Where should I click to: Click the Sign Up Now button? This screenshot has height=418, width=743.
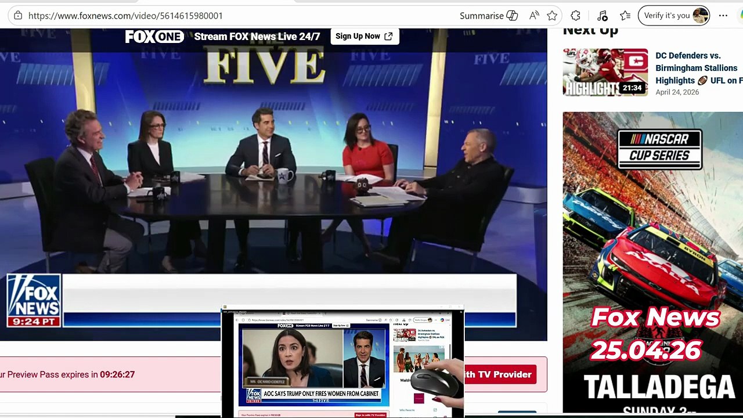coord(365,37)
